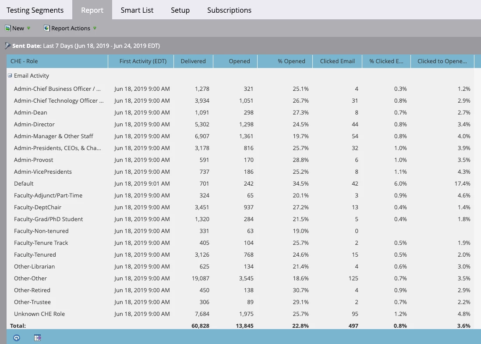Click the Clicked Email column header

point(337,61)
